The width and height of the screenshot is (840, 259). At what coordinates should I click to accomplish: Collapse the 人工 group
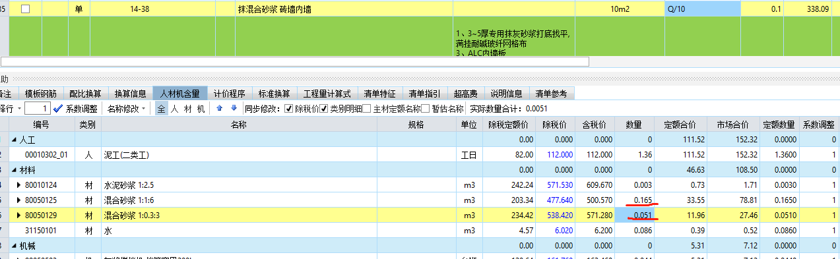click(x=15, y=140)
